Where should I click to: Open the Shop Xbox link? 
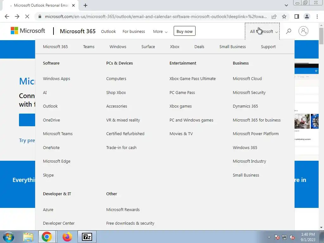pos(116,93)
